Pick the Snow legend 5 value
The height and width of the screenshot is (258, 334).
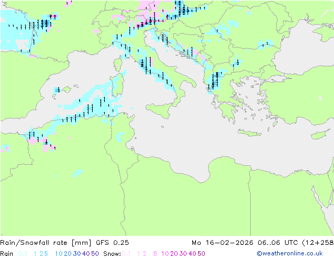155,254
